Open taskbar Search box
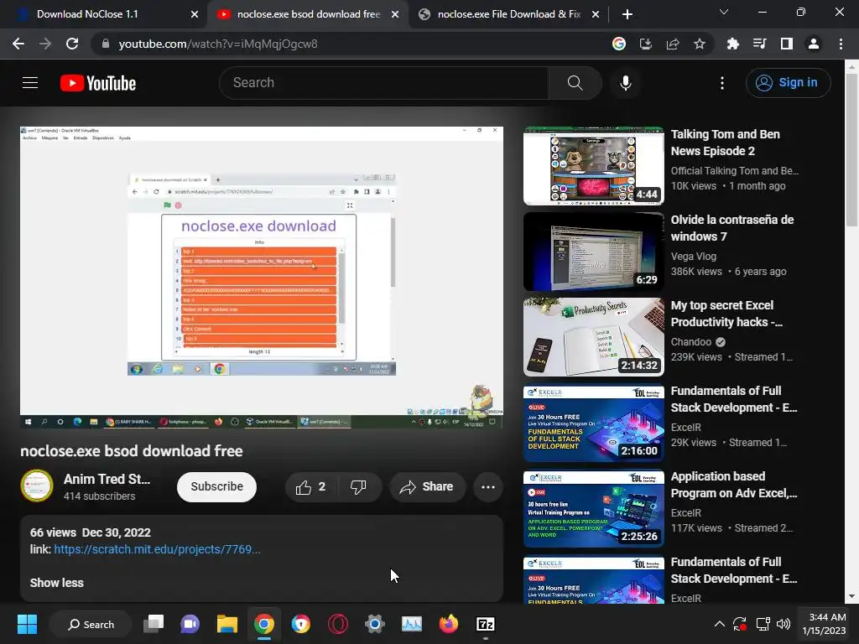This screenshot has height=644, width=859. 91,624
